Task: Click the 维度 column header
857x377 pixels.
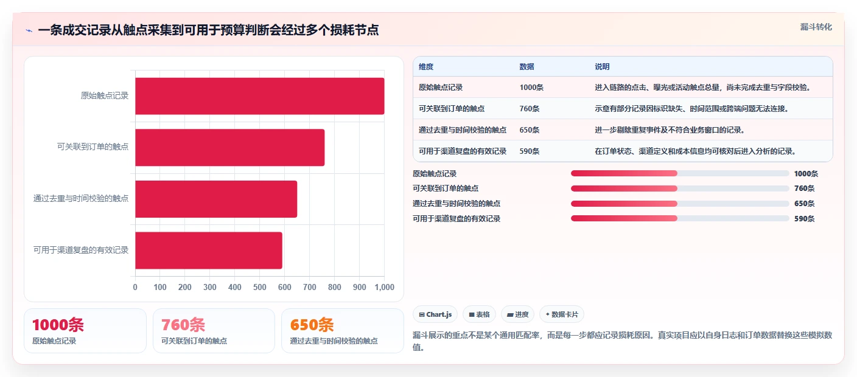Action: coord(426,67)
